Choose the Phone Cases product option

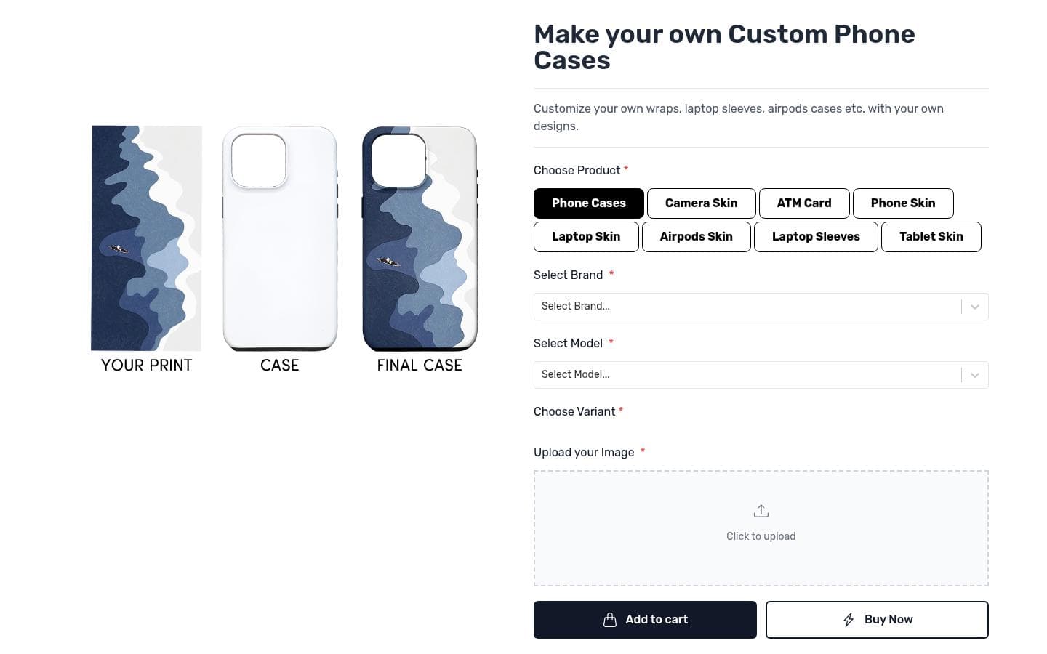click(x=588, y=203)
